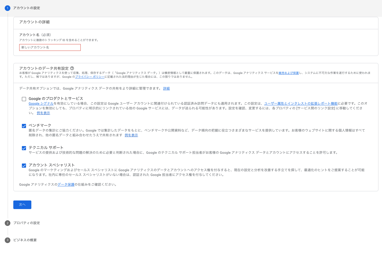Disable the ベンチマーク checkbox
382x254 pixels.
24,126
